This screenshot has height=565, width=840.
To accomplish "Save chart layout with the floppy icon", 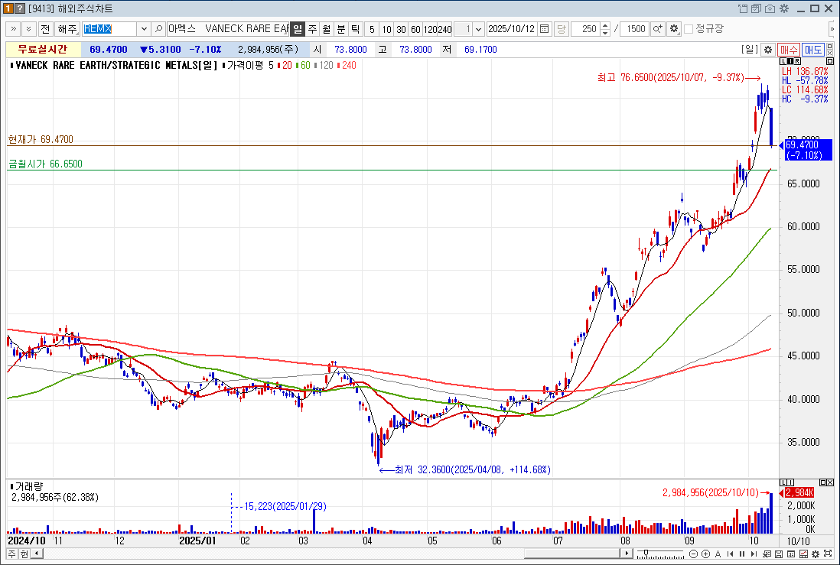I will [x=779, y=554].
